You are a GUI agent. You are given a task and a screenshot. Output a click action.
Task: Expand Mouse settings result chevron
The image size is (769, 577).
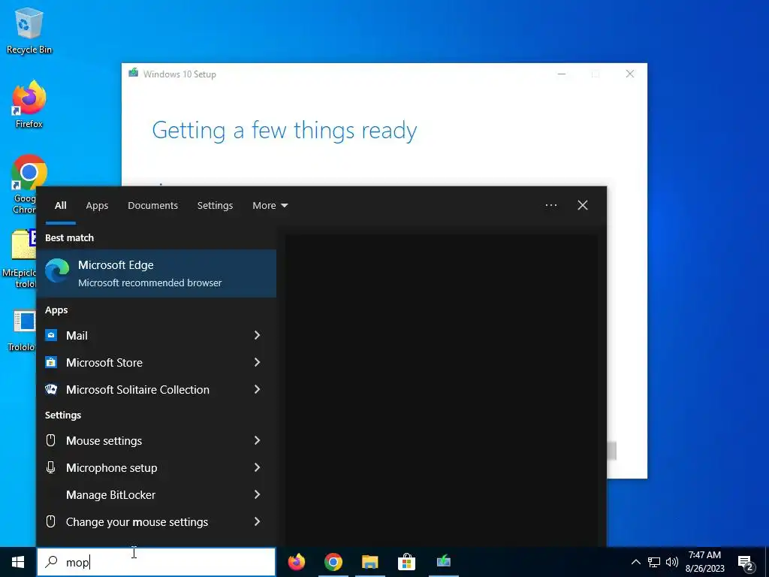(x=257, y=440)
